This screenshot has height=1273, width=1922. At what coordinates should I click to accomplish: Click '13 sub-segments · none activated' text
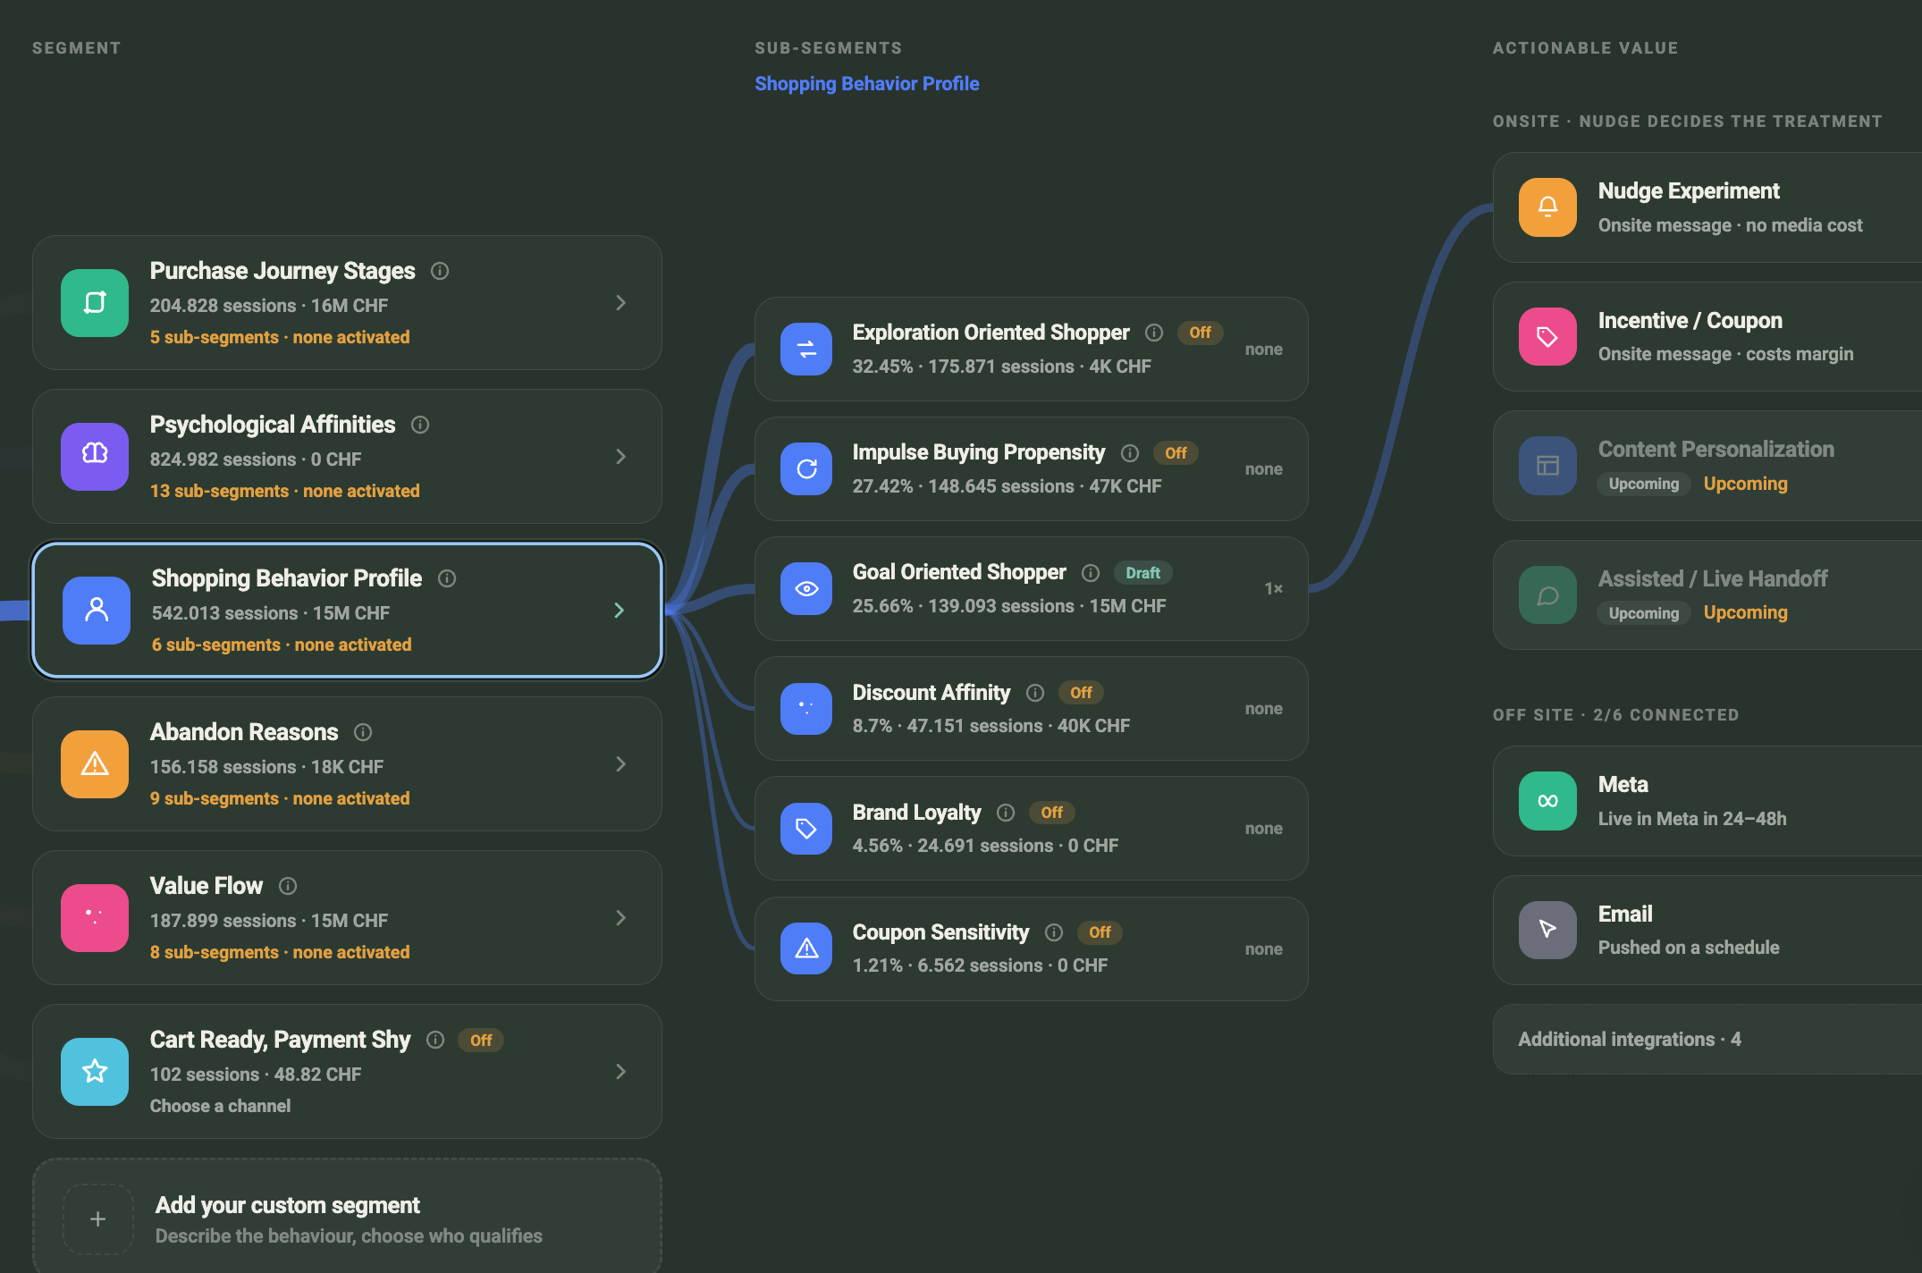(x=285, y=491)
